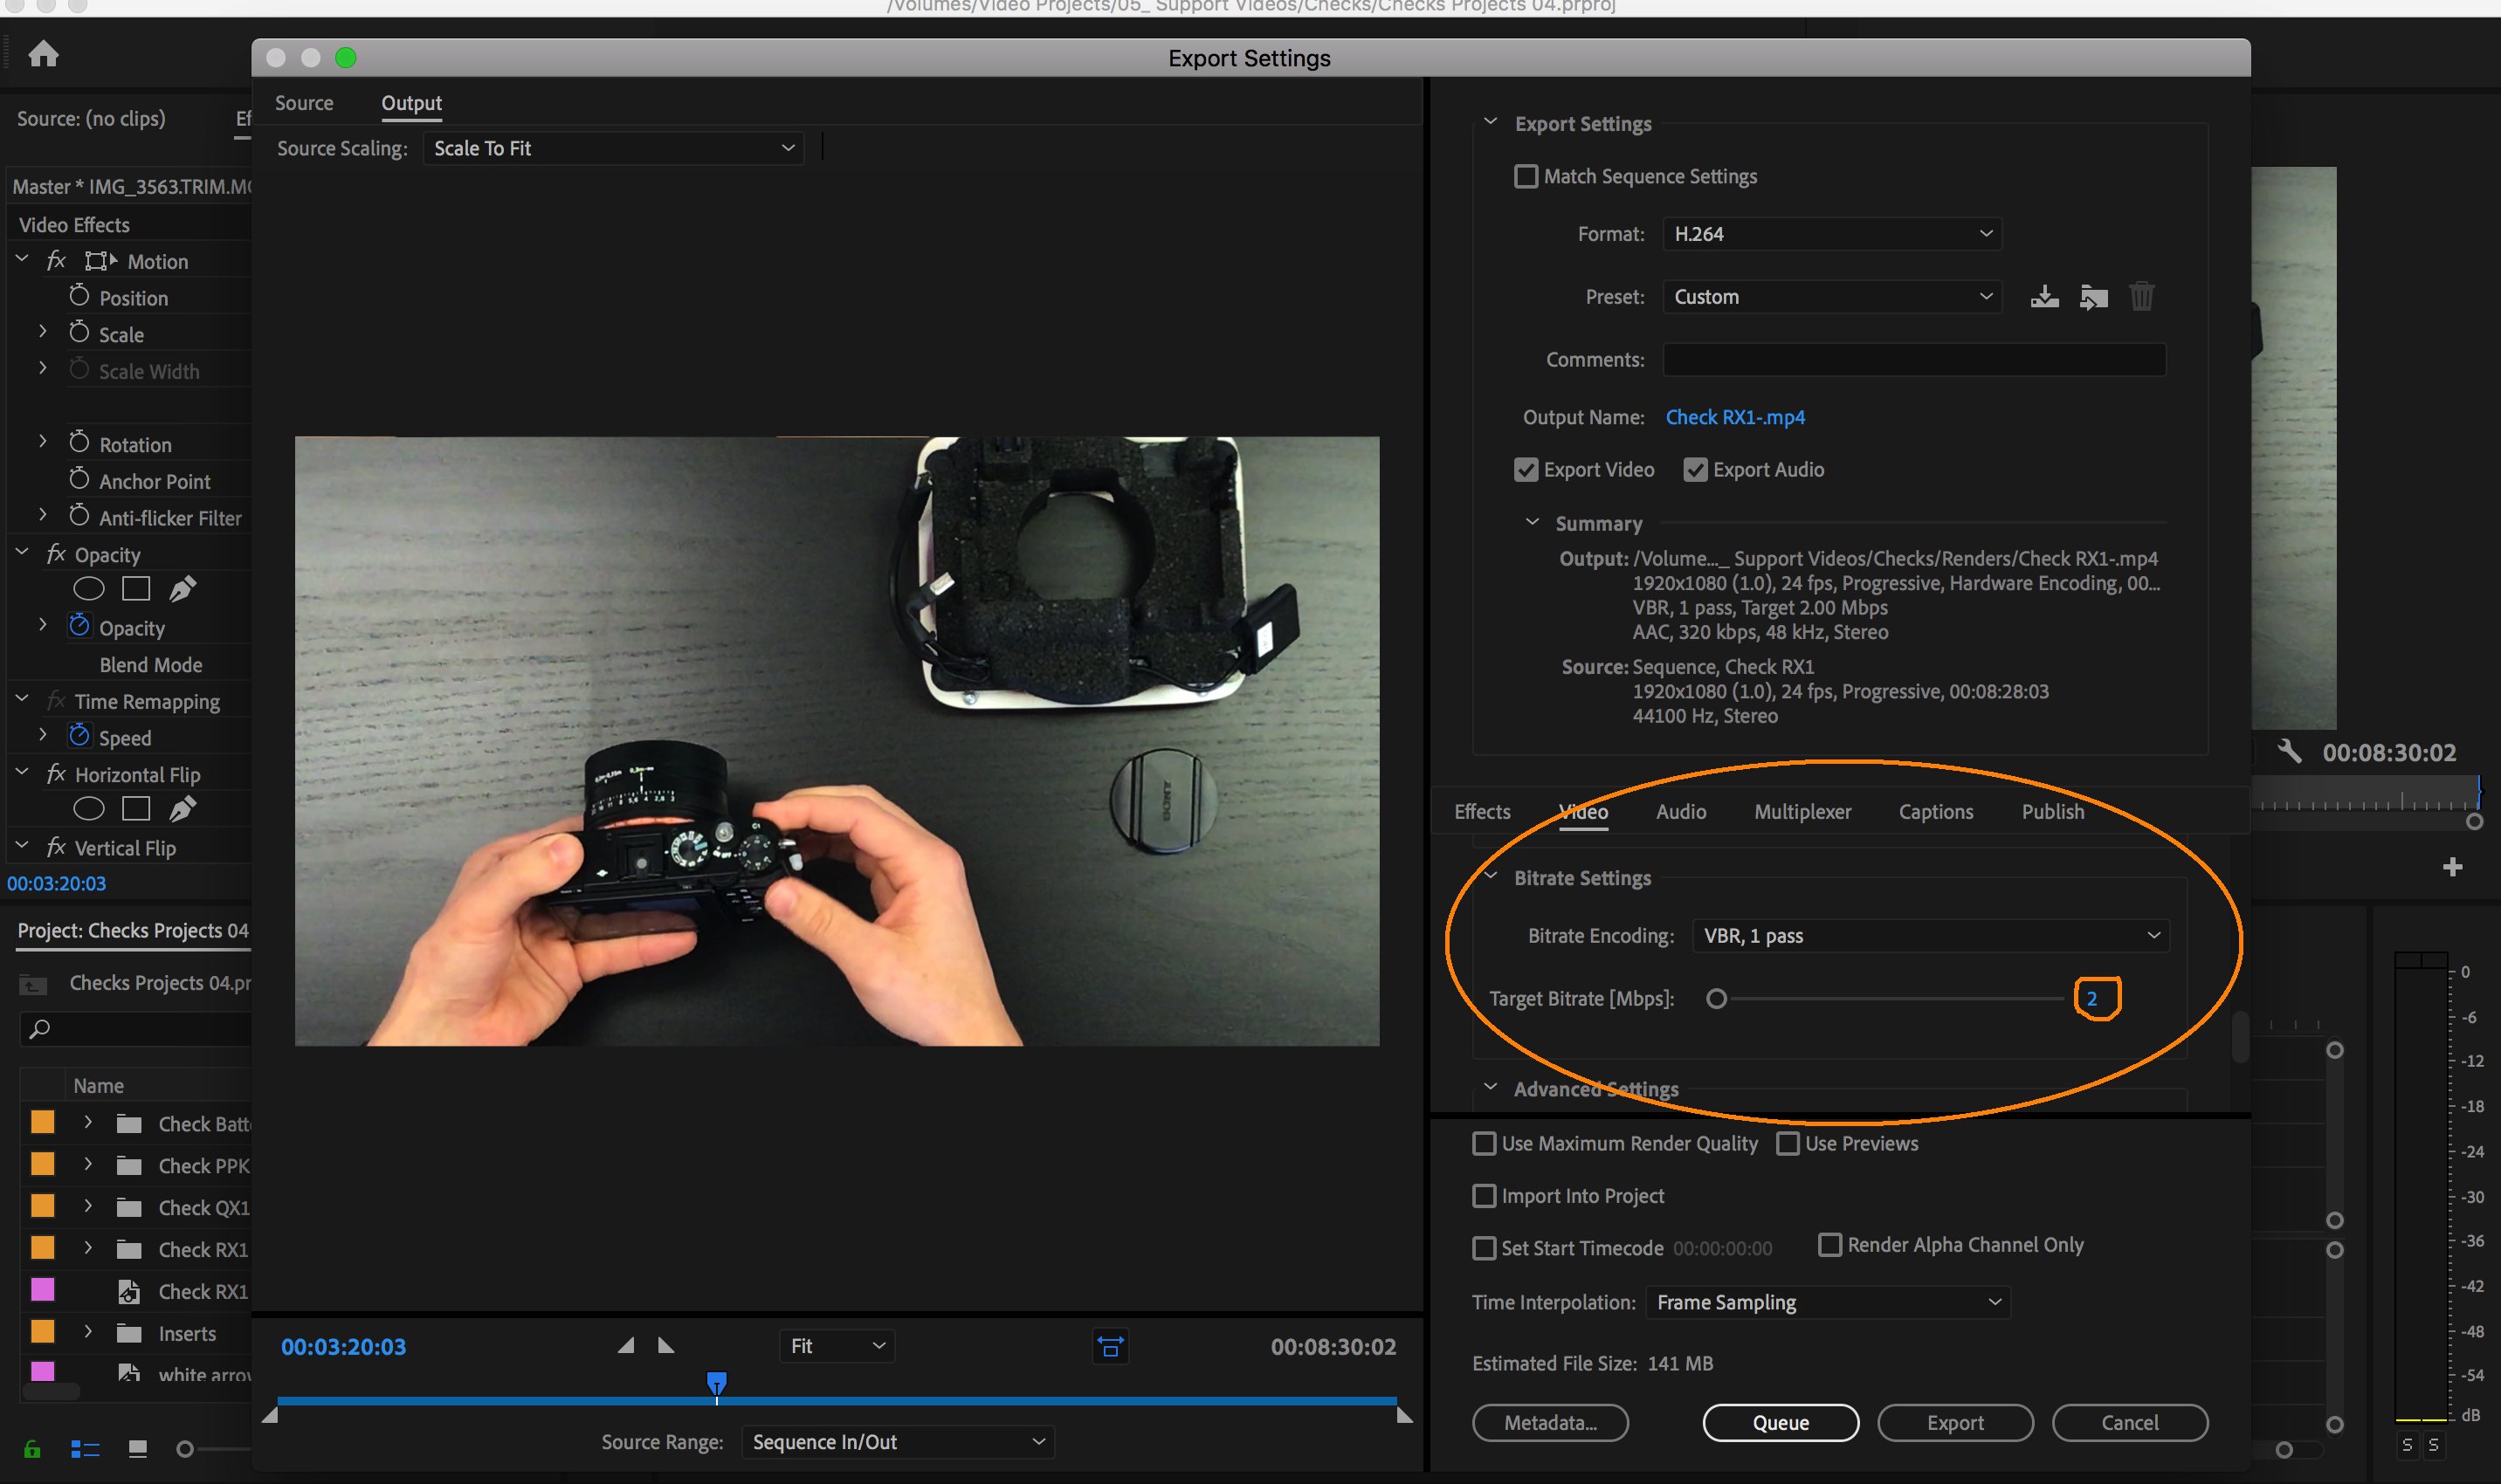
Task: Toggle the crop output proportions icon
Action: tap(1109, 1345)
